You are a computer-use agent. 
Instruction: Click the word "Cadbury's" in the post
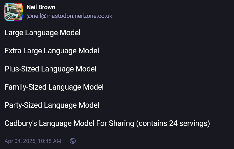(x=20, y=123)
